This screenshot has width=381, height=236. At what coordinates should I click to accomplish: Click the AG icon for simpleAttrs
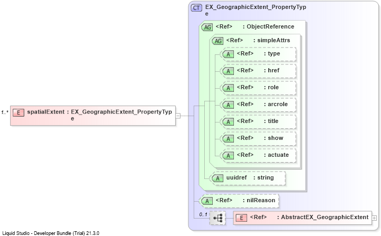[217, 41]
